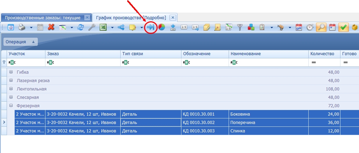Viewport: 359px width, 153px height.
Task: Click the 1-9 icon with blue arrow
Action: (195, 28)
